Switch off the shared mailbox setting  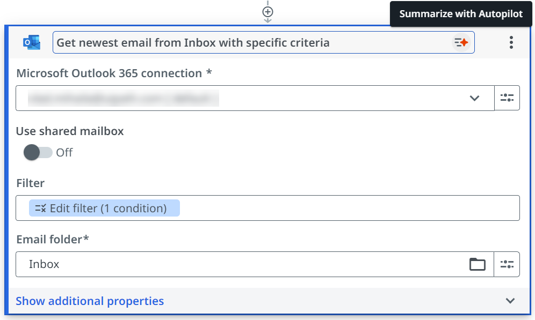coord(37,152)
